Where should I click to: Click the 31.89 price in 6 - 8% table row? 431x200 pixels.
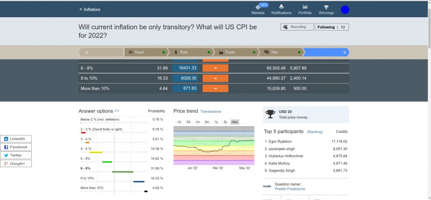(x=162, y=68)
